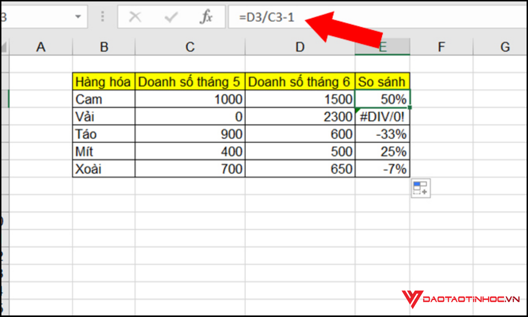This screenshot has height=317, width=528.
Task: Select column B header
Action: click(104, 46)
